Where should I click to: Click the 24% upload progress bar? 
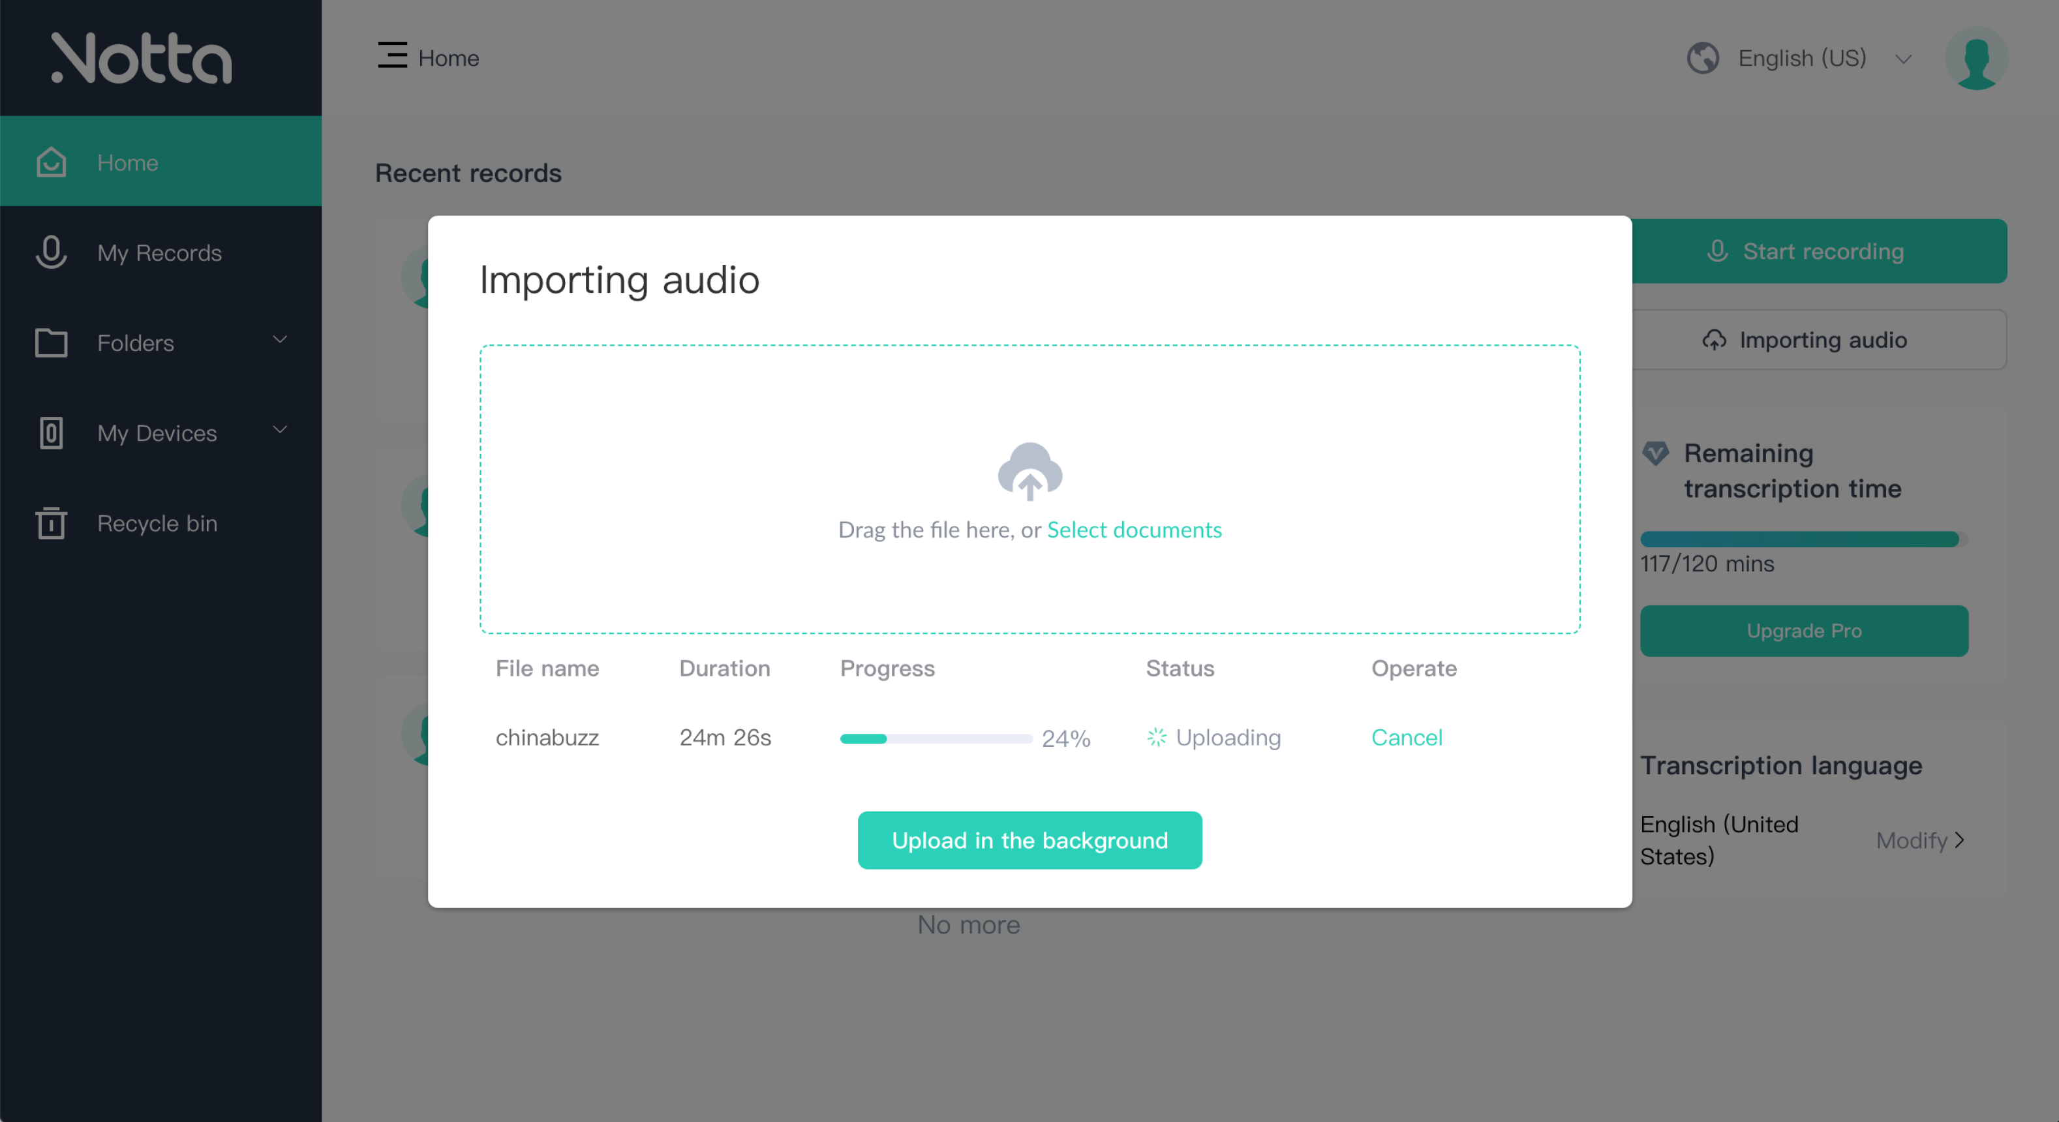(935, 738)
